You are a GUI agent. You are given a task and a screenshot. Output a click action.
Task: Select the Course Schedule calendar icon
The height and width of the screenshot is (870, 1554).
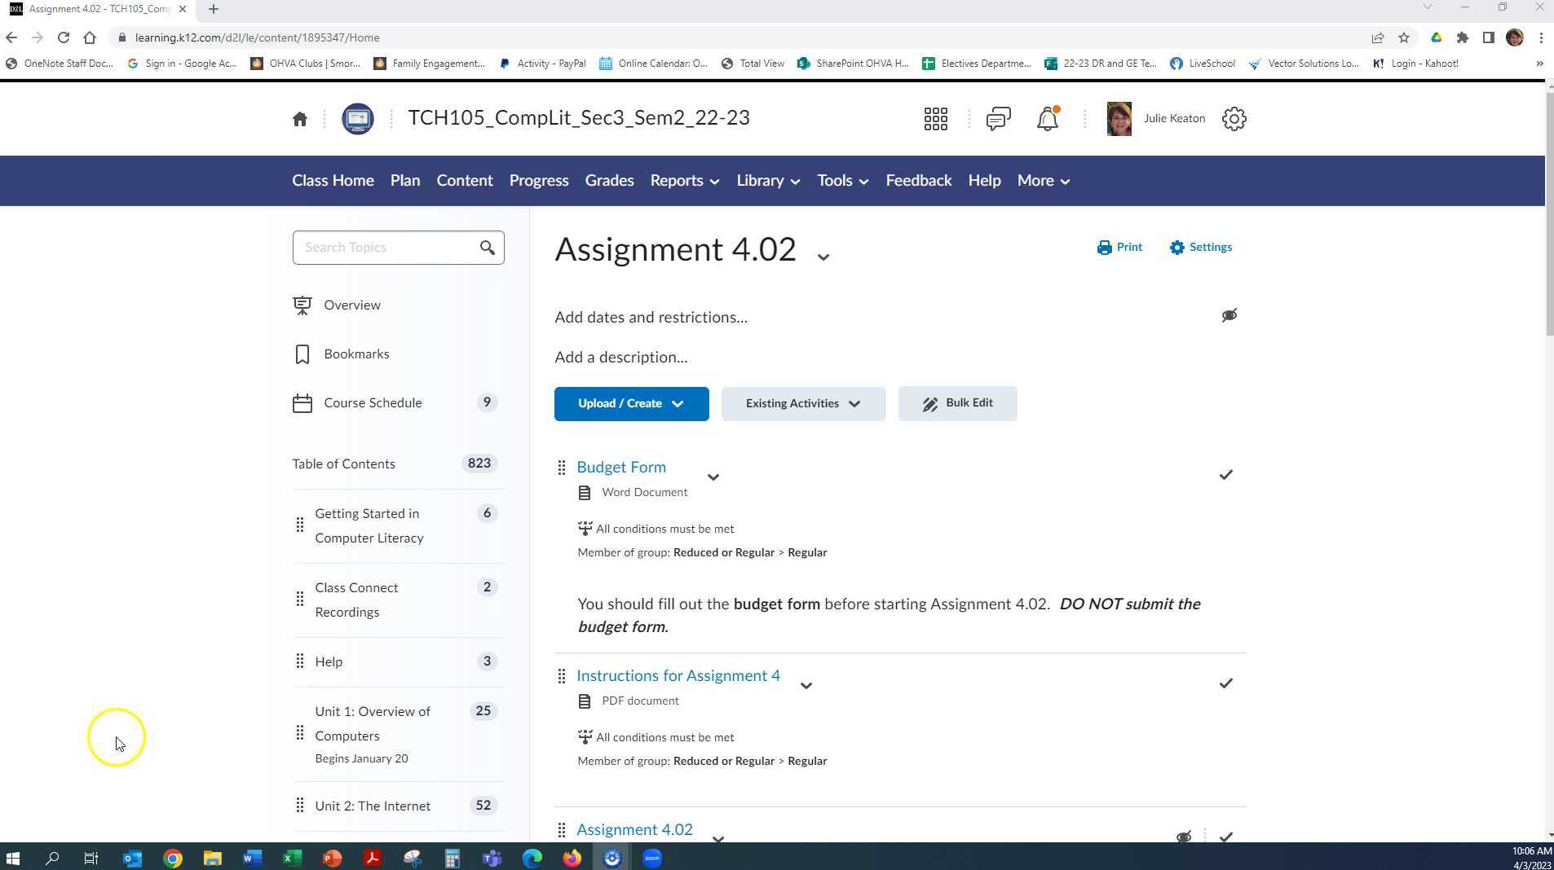(x=301, y=402)
